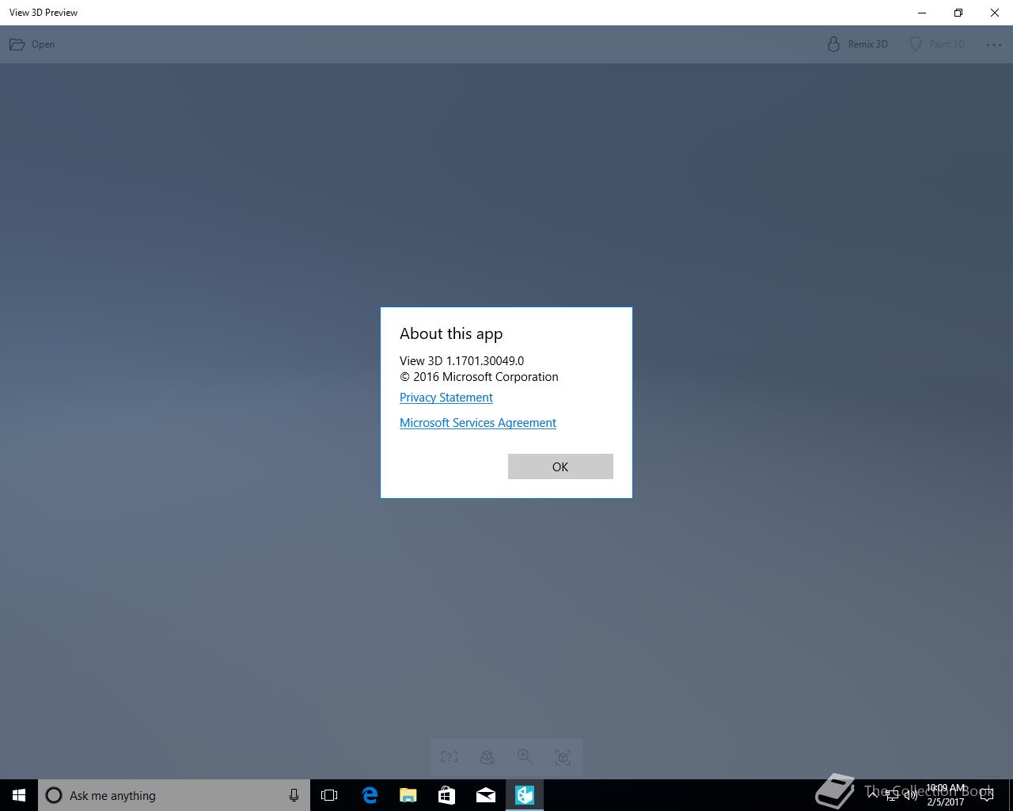Click the View 3D taskbar icon
The image size is (1013, 811).
pos(525,795)
